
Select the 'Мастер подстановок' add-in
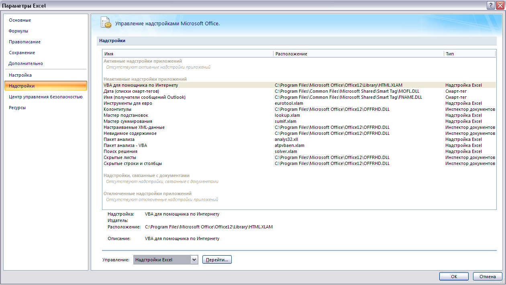[x=299, y=115]
